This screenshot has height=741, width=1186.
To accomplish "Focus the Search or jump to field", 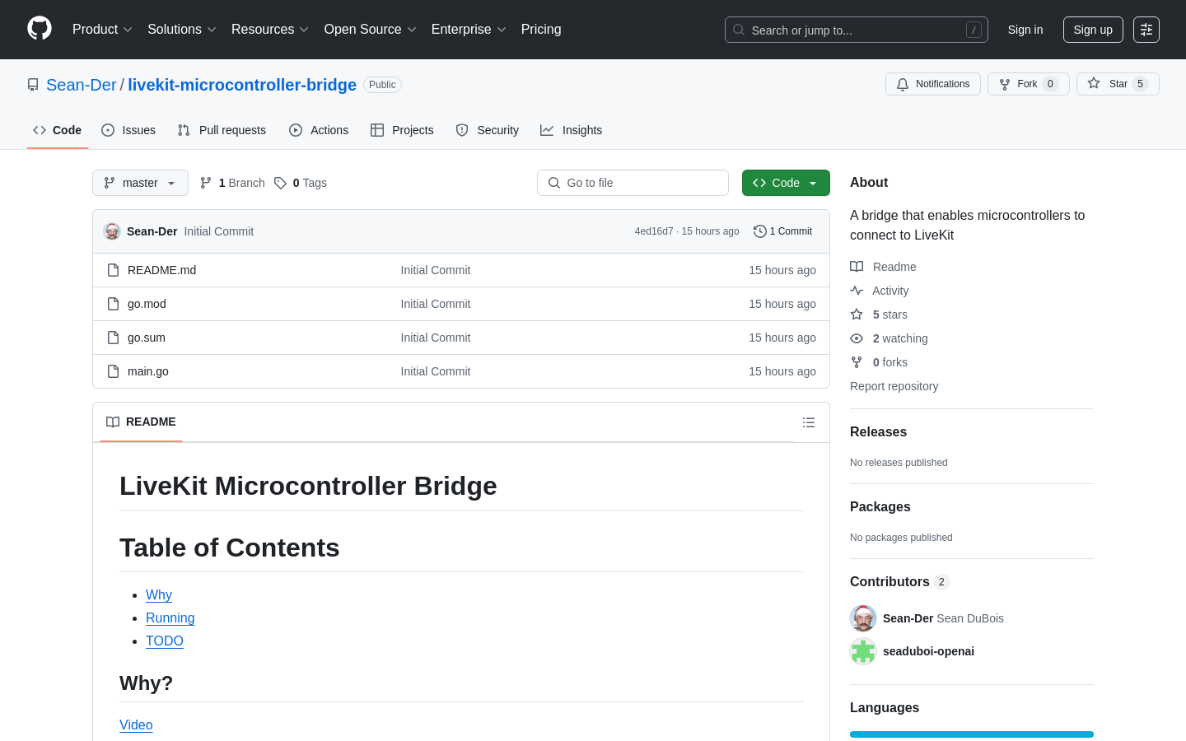I will pyautogui.click(x=857, y=30).
